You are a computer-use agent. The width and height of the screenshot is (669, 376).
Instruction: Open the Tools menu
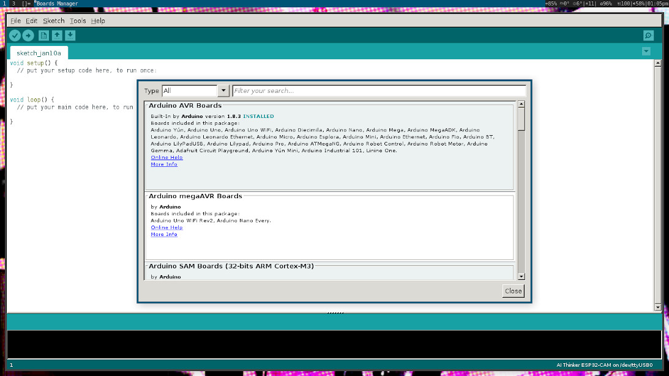click(78, 21)
